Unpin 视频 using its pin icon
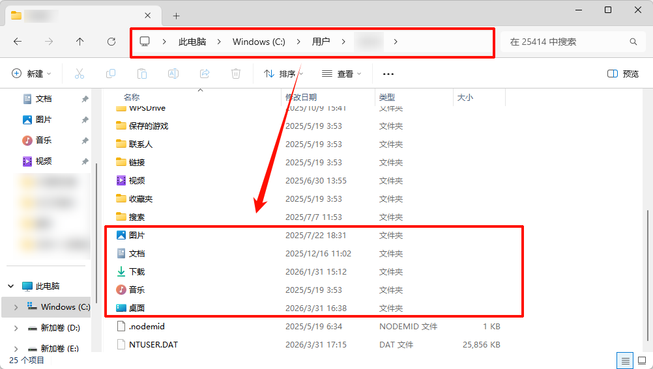Viewport: 653px width, 369px height. click(85, 161)
